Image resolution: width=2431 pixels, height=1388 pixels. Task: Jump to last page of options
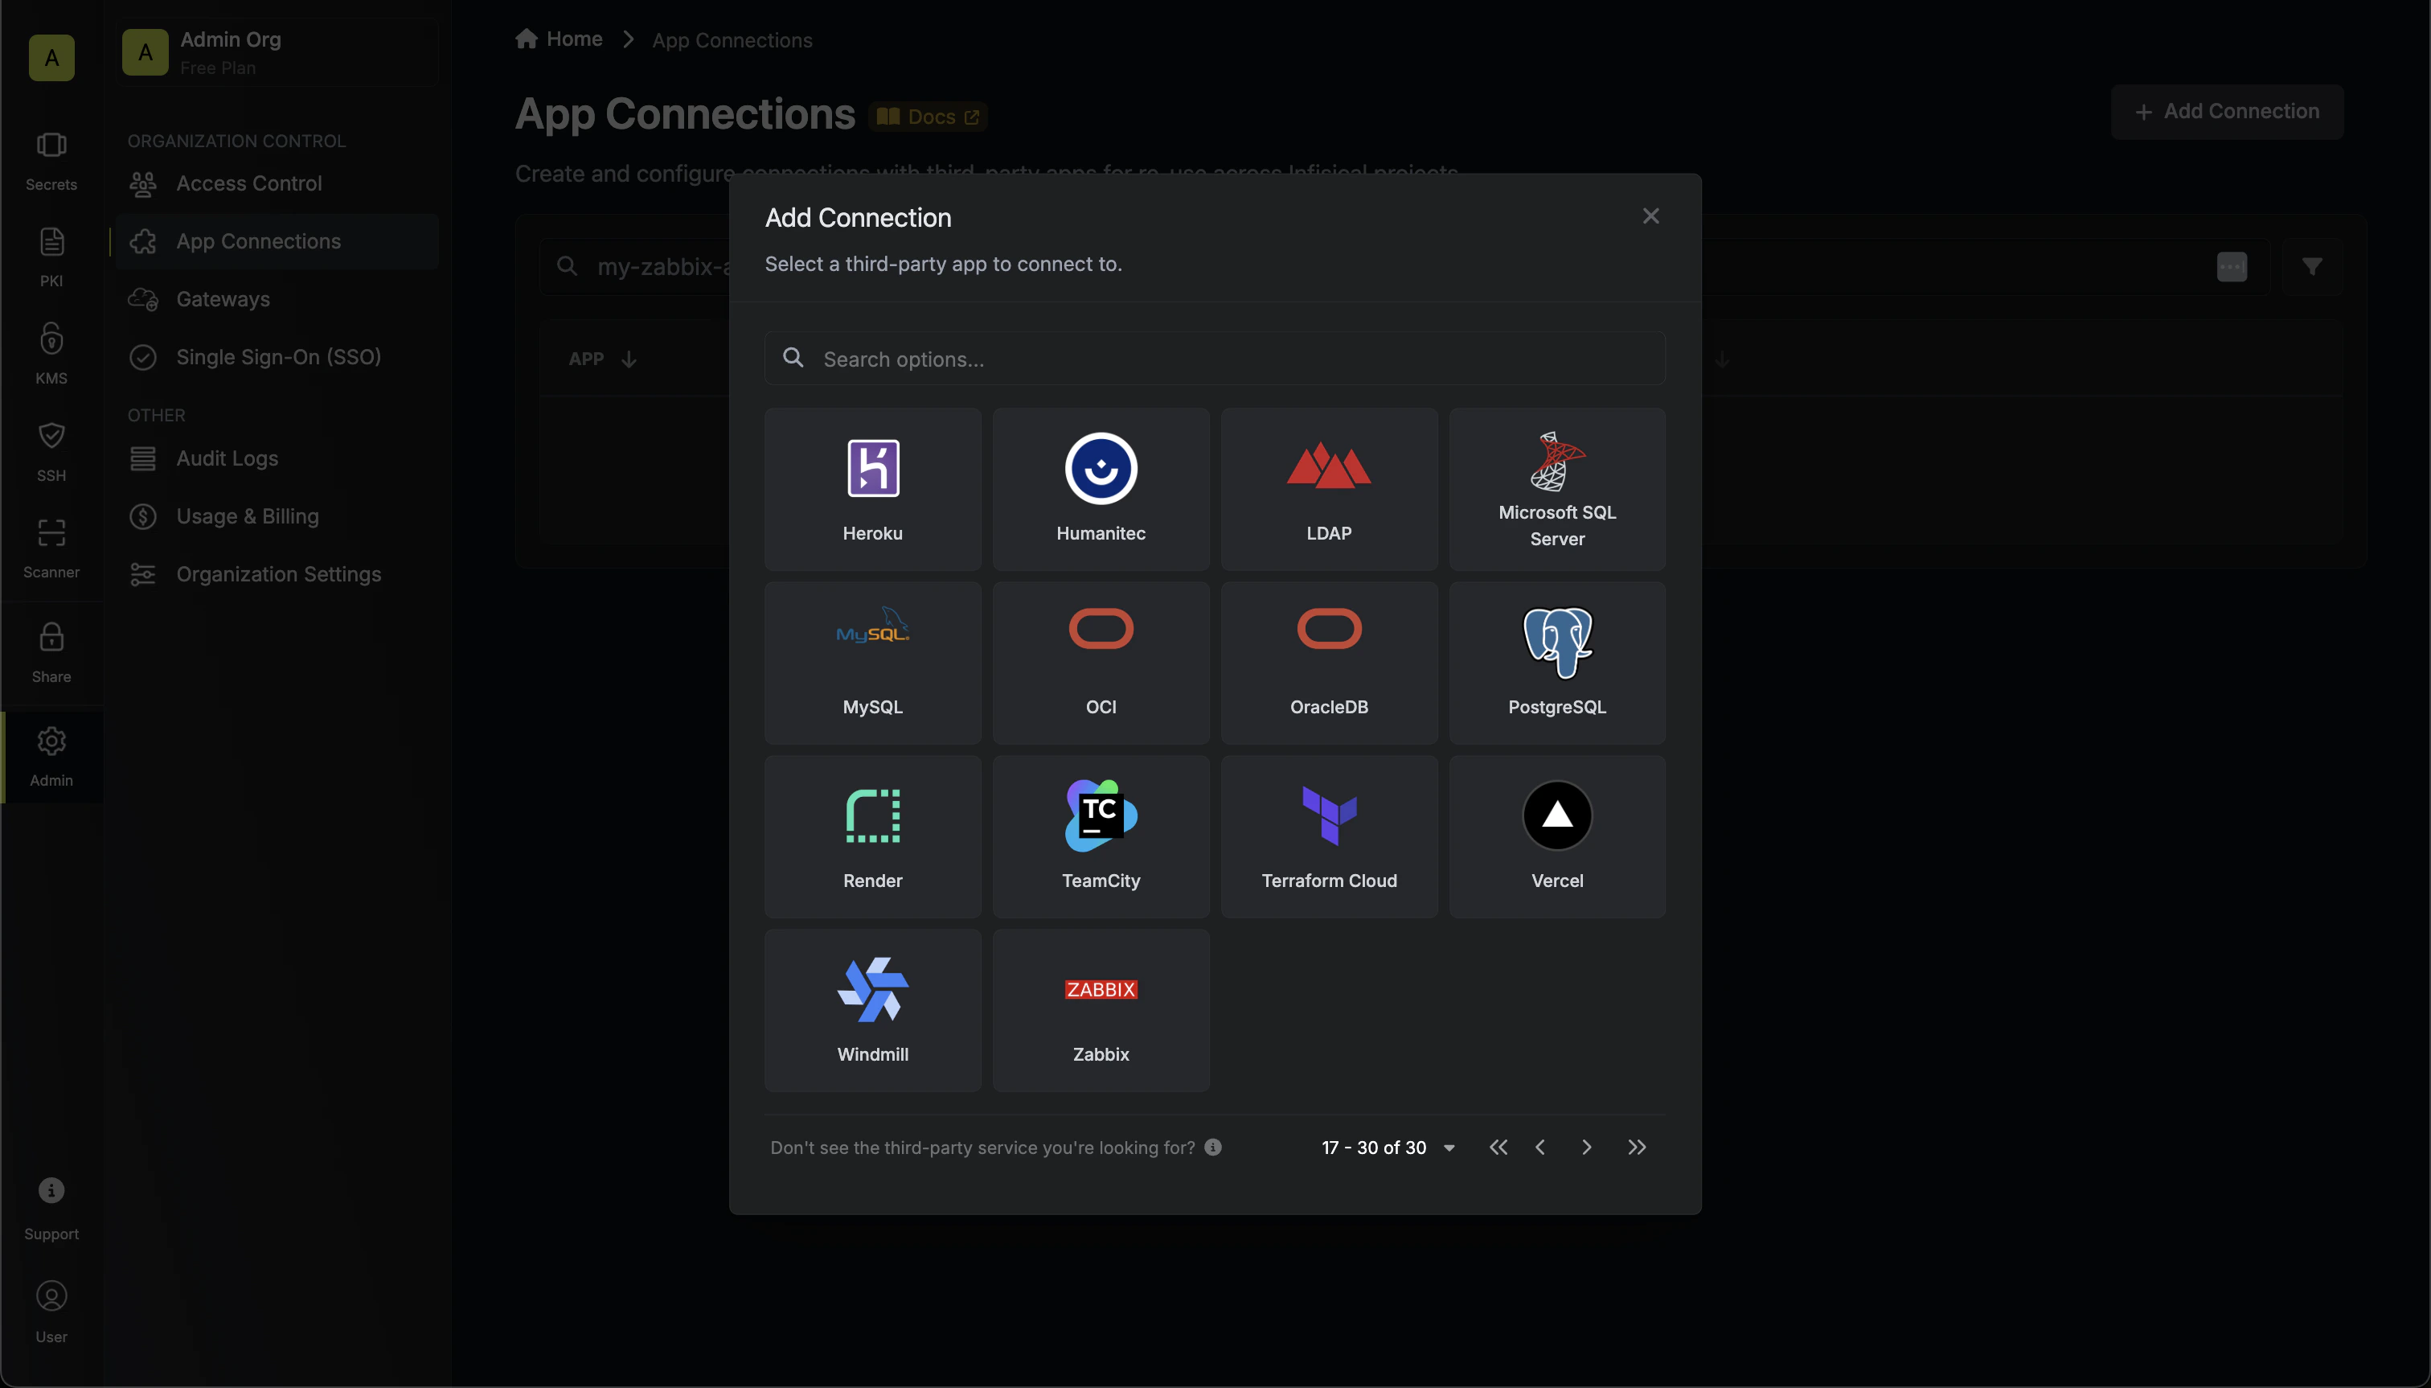click(x=1636, y=1147)
